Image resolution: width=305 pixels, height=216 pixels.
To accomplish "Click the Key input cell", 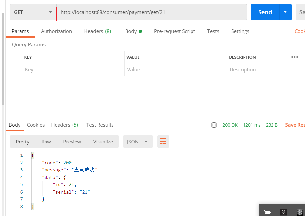I will pos(73,70).
